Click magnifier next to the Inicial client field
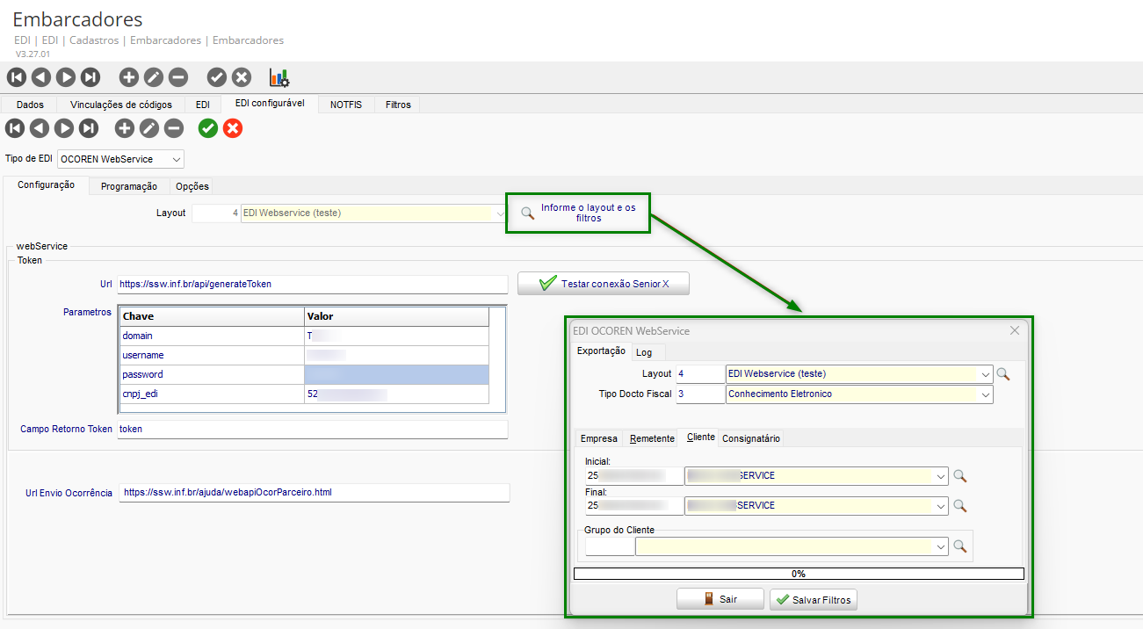Viewport: 1143px width, 629px height. tap(959, 476)
